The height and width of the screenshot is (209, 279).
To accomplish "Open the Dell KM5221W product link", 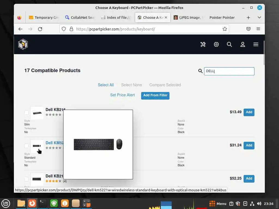I will (54, 143).
